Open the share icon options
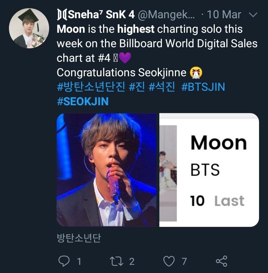 coord(222,261)
